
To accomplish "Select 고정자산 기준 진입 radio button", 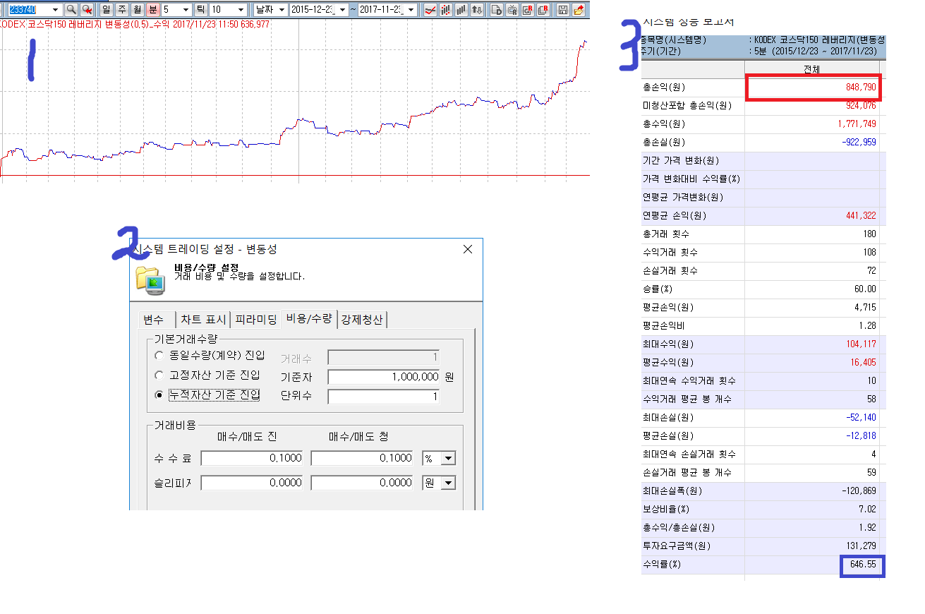I will point(159,375).
